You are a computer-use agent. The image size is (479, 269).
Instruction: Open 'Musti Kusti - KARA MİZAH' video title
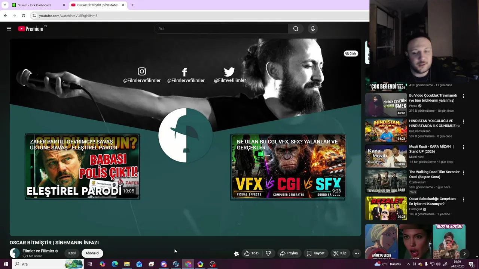(x=431, y=149)
